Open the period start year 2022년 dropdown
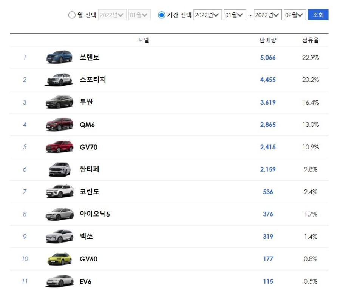 coord(207,15)
